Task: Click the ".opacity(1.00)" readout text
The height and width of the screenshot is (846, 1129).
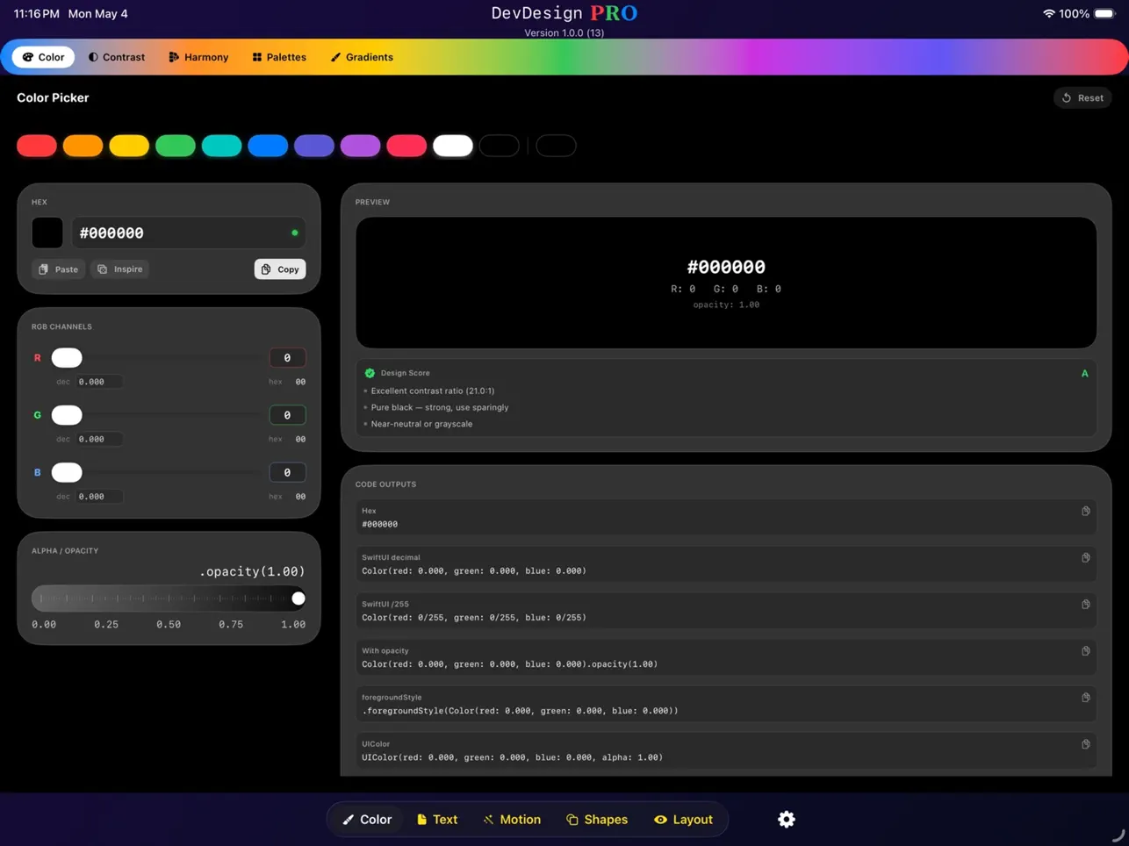Action: click(x=252, y=571)
